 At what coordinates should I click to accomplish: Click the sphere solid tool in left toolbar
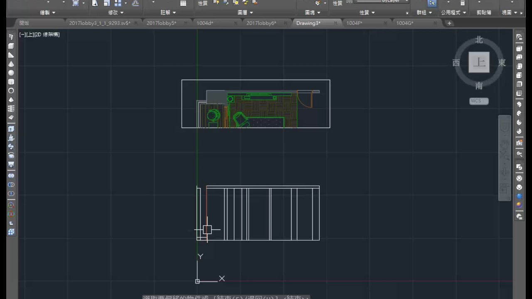coord(11,73)
